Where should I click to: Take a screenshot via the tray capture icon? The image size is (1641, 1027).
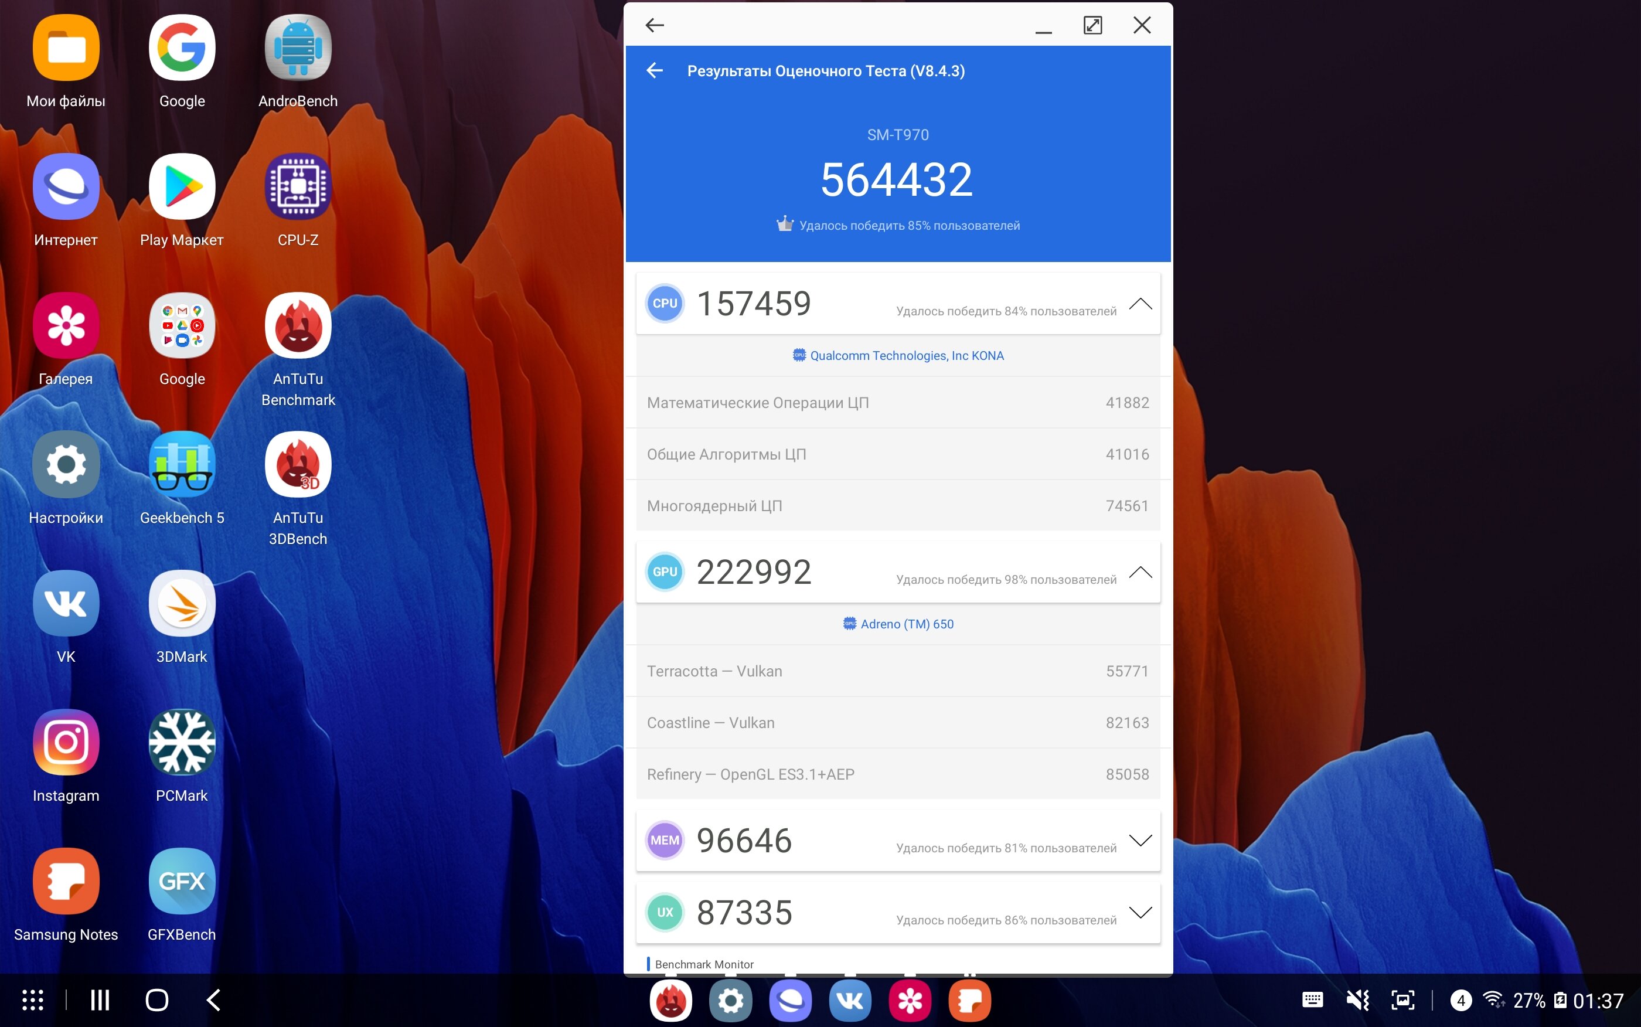pos(1402,1000)
